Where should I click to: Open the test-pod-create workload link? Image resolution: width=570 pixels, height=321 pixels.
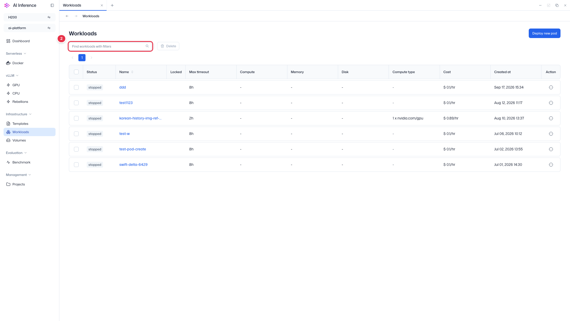click(x=133, y=149)
